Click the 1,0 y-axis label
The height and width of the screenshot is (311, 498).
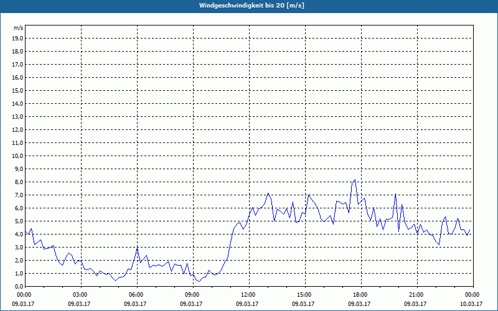(x=19, y=274)
